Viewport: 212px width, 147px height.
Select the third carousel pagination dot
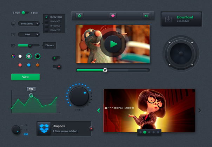(149, 132)
